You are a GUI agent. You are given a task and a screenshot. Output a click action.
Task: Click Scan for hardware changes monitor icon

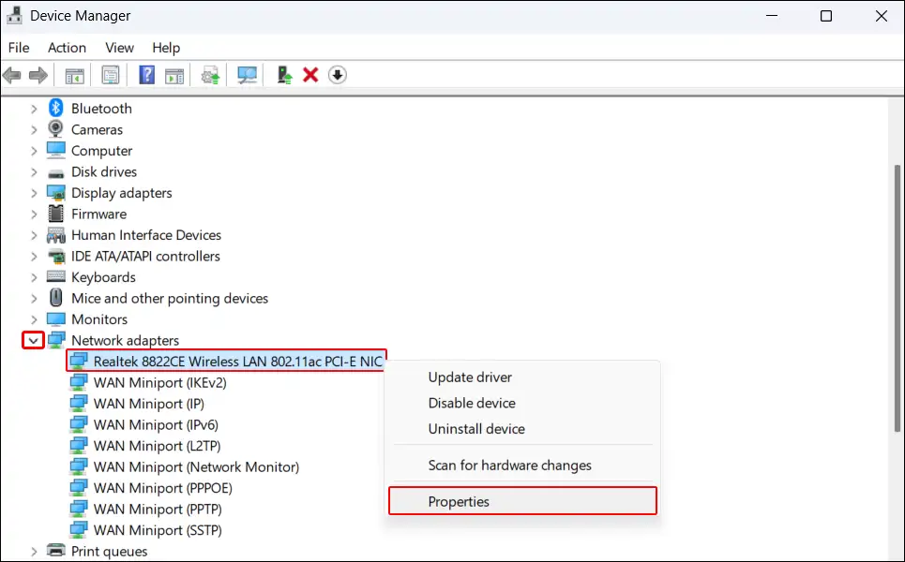point(247,75)
